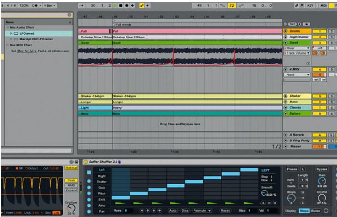Fold the Swell track
The width and height of the screenshot is (337, 217).
pos(285,43)
